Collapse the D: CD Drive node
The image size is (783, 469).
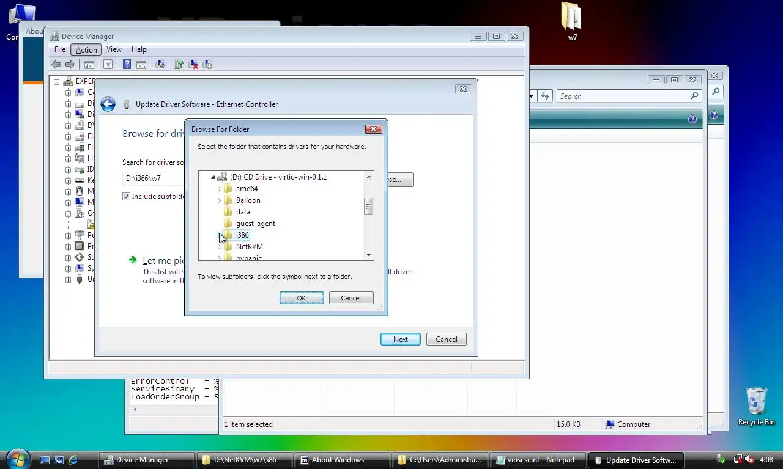click(213, 177)
